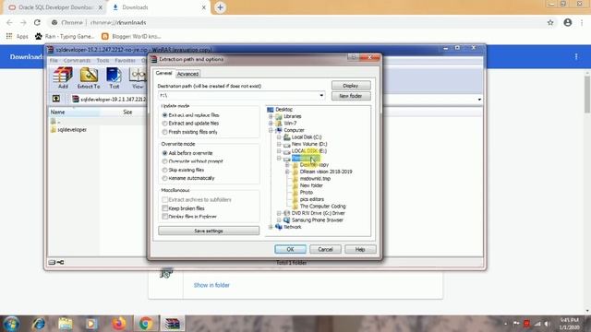Switch to the Oracle SQL Developer Downloads browser tab
This screenshot has width=591, height=332.
[x=55, y=7]
